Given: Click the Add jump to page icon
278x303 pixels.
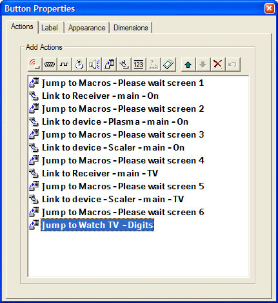Looking at the screenshot, I should tap(109, 65).
